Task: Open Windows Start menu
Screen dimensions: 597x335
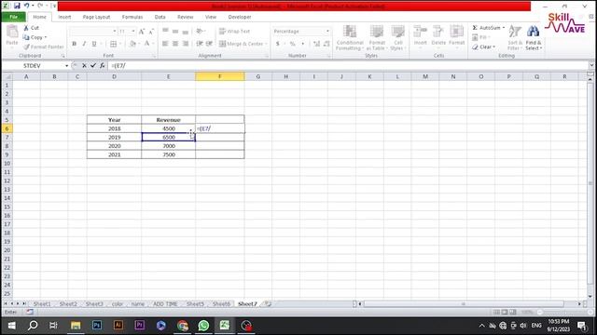Action: 12,326
